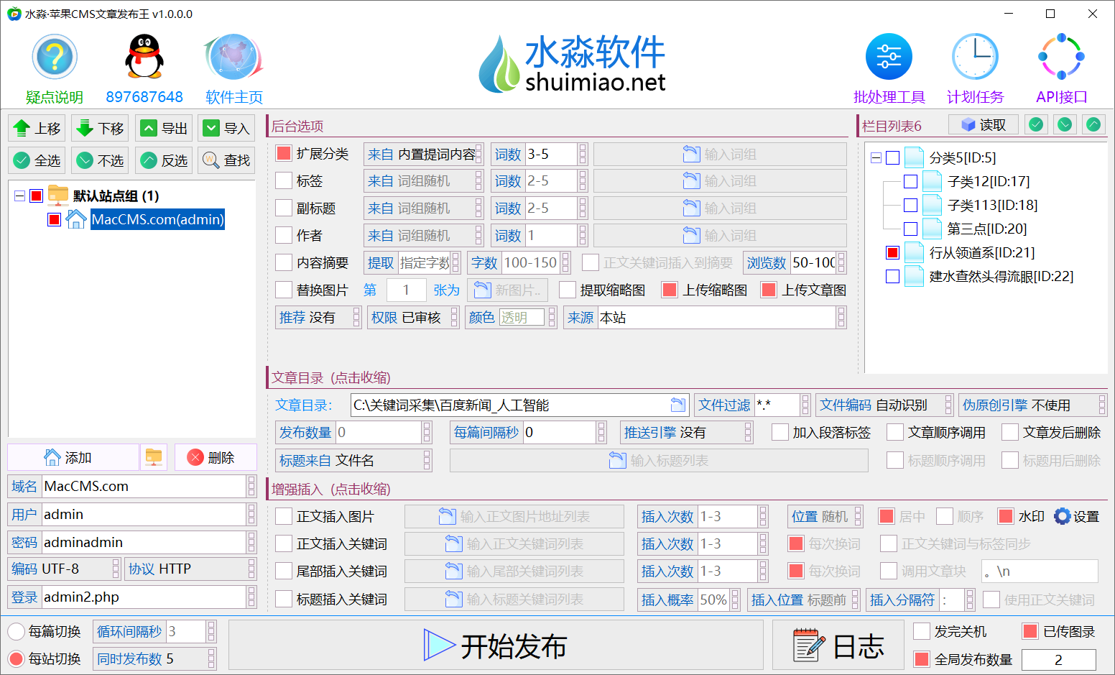Open the 权限 已审核 dropdown
1115x675 pixels.
pyautogui.click(x=413, y=317)
